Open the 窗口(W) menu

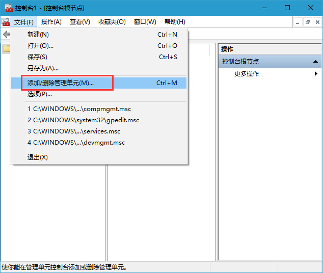145,22
